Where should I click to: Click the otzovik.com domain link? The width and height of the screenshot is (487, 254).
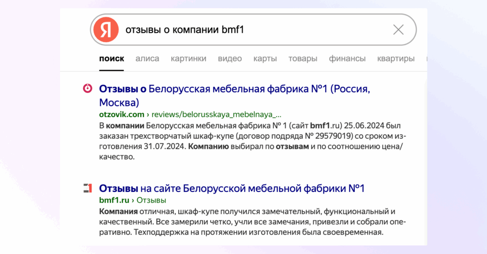tap(122, 114)
